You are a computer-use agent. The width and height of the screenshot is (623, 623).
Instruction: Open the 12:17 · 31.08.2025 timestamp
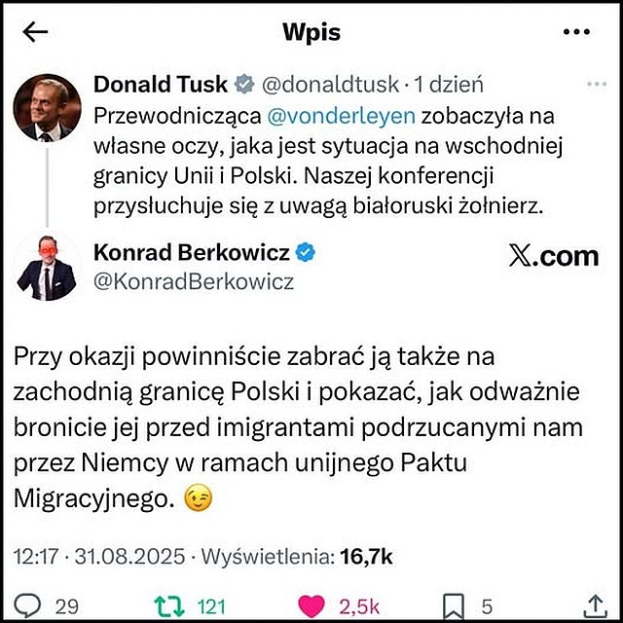[99, 556]
